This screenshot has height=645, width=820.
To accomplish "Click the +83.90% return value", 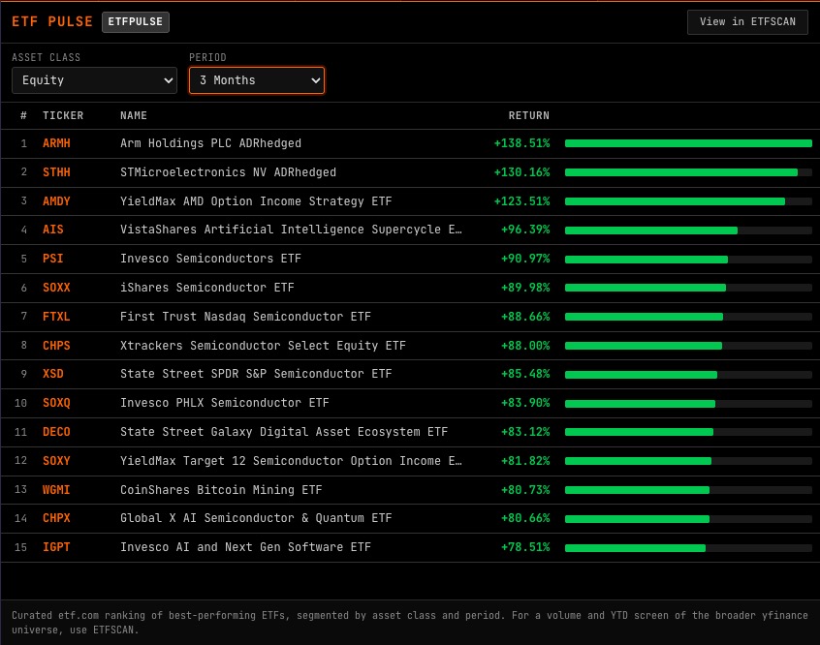I will [x=525, y=403].
